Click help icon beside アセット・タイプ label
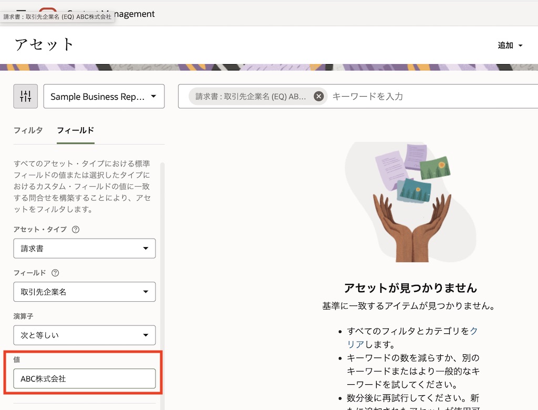The width and height of the screenshot is (538, 410). click(x=76, y=230)
